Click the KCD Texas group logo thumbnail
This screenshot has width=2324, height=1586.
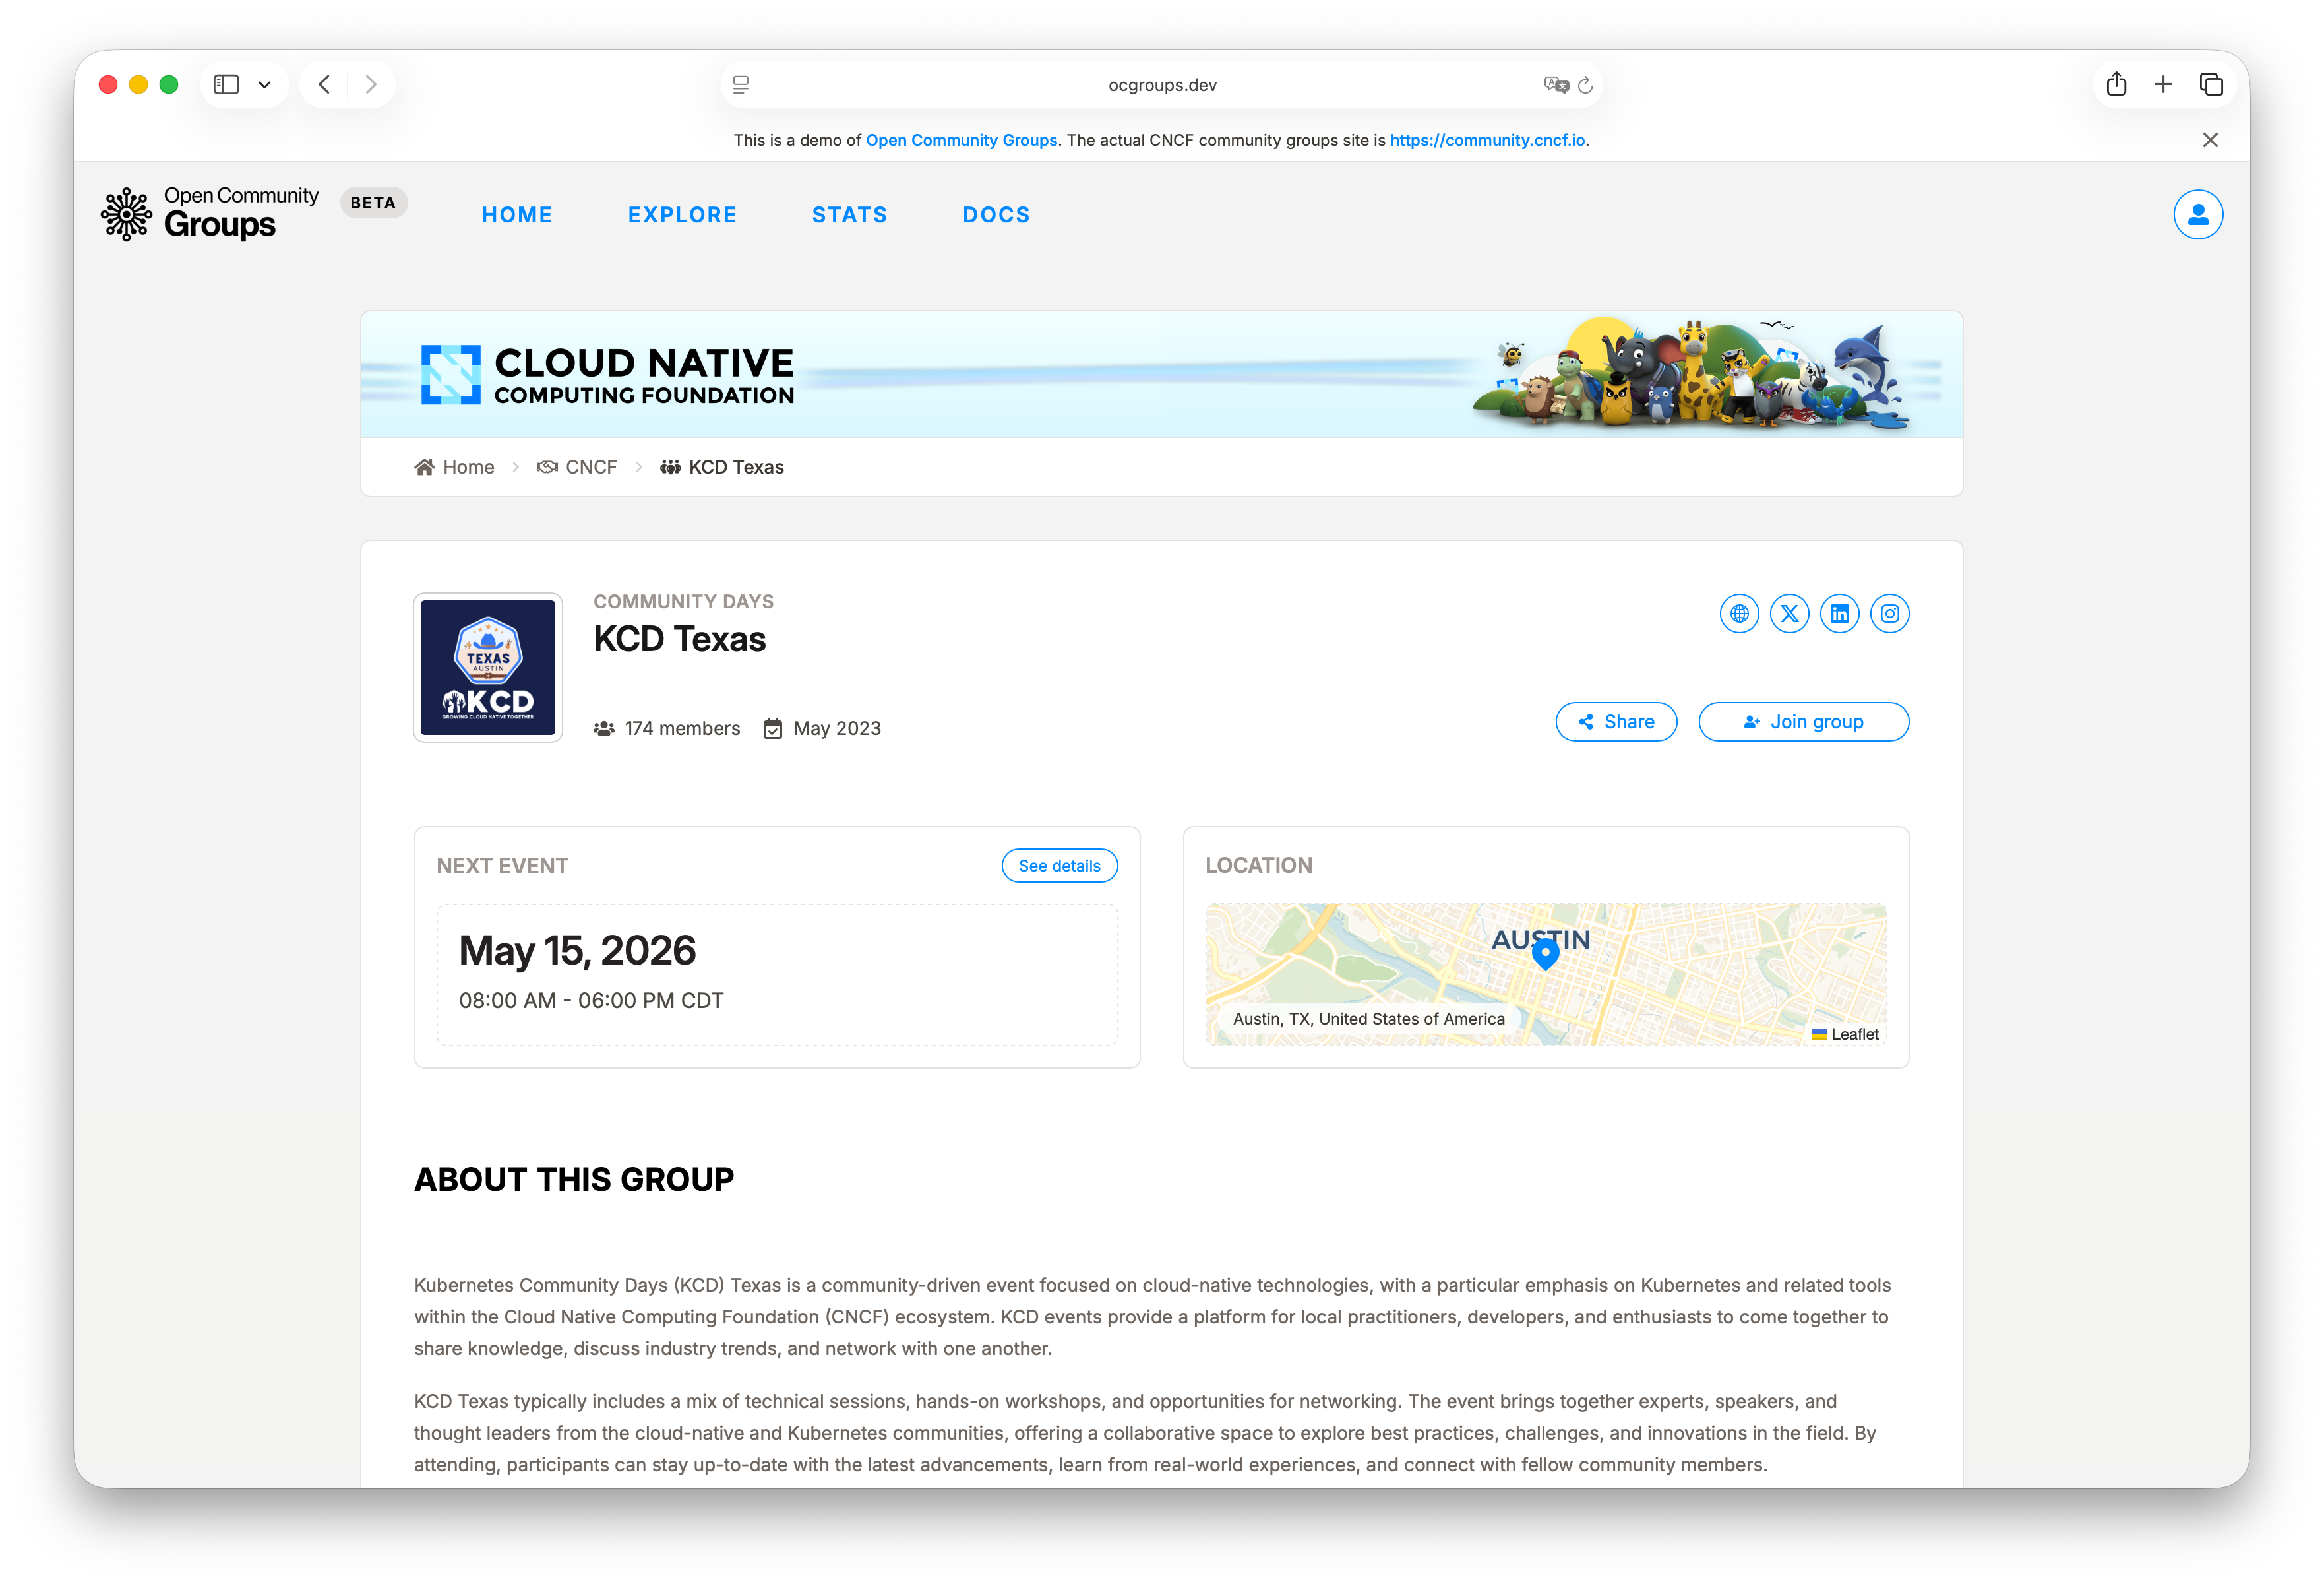pos(488,668)
